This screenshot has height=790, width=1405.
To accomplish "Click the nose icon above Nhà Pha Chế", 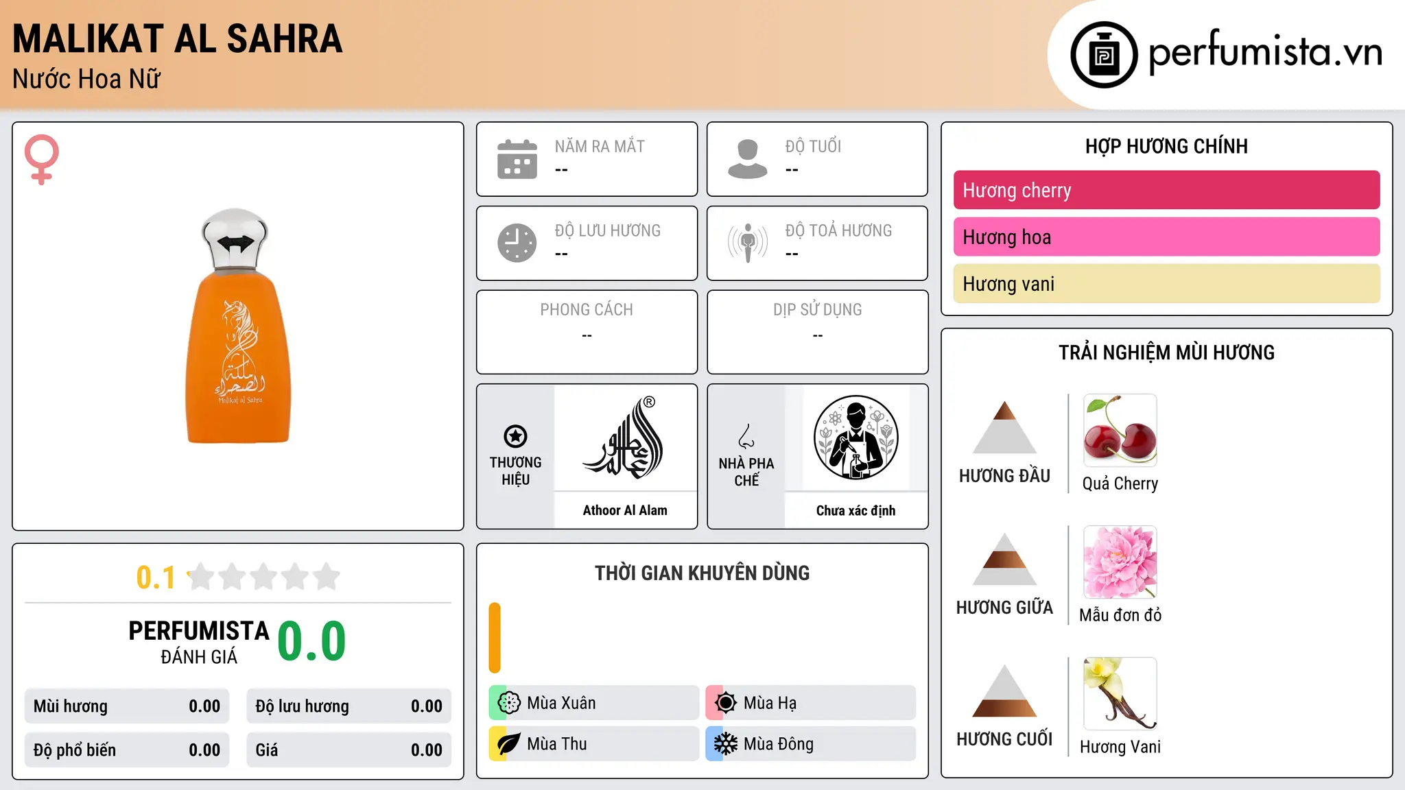I will [746, 436].
